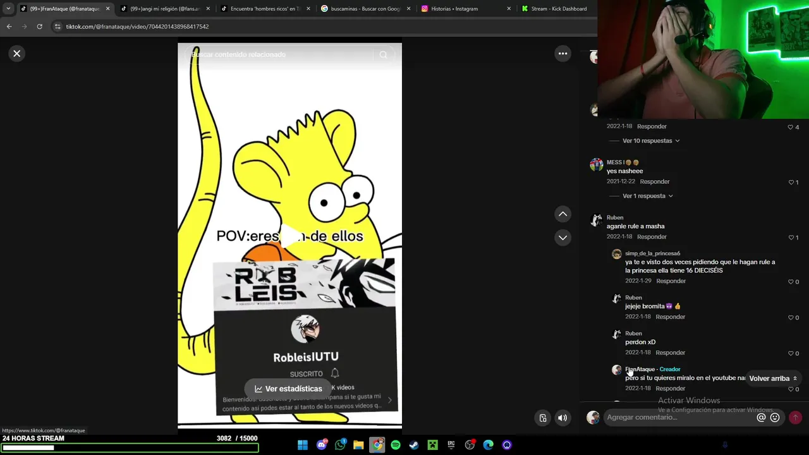Open the three-dots more options menu

(x=563, y=54)
